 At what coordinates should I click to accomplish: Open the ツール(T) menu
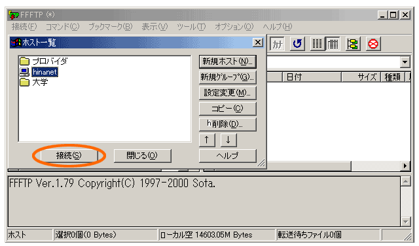pyautogui.click(x=191, y=27)
